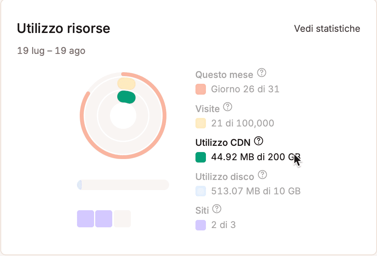The width and height of the screenshot is (377, 256).
Task: Click the 513.07 MB di 10 GB label
Action: 255,191
